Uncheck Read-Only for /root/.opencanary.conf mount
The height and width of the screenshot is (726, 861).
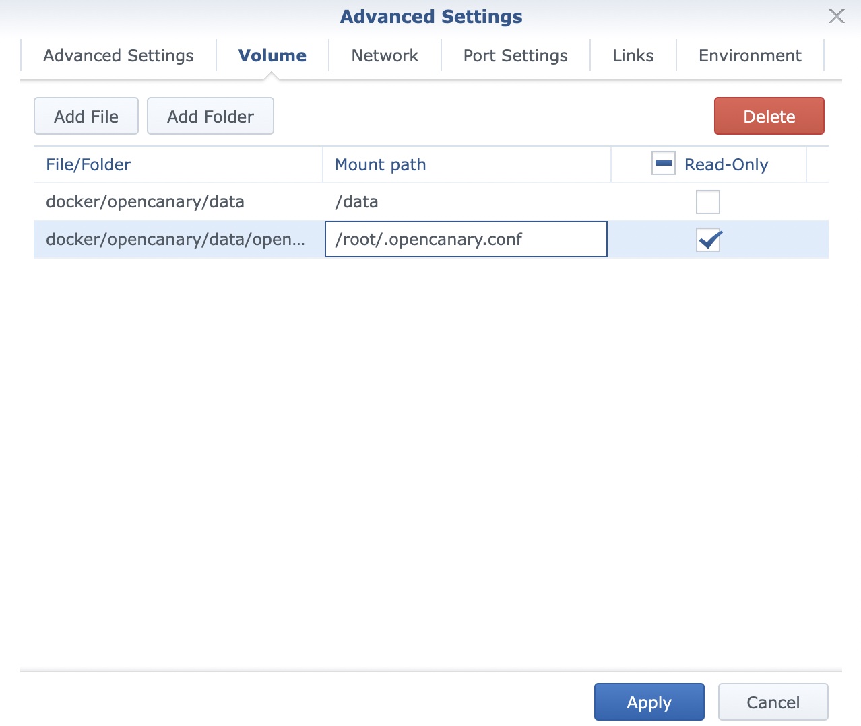coord(707,240)
